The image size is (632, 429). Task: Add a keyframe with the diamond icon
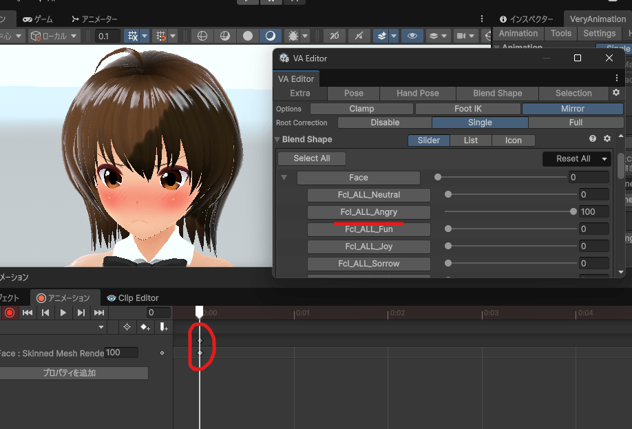tap(144, 327)
